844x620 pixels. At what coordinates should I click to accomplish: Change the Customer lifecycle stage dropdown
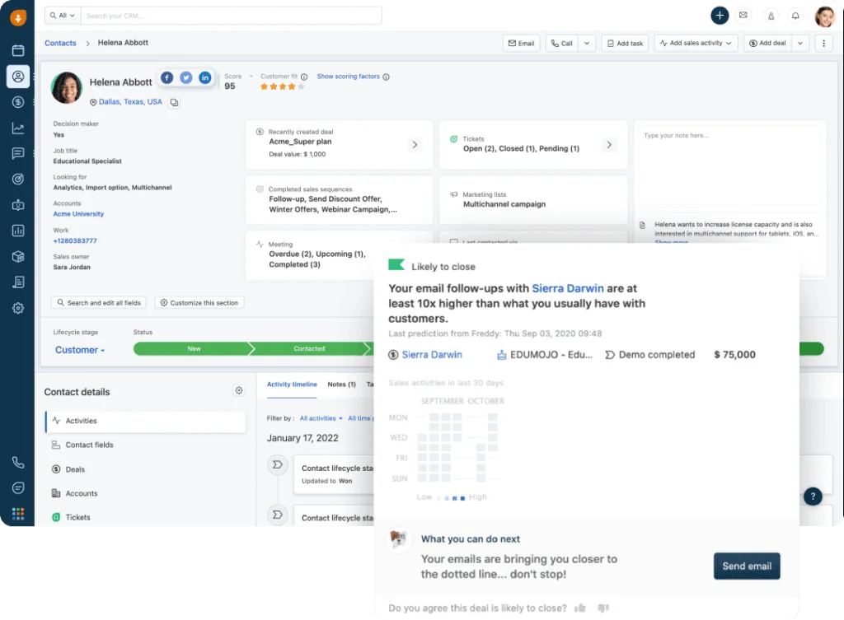pos(80,350)
